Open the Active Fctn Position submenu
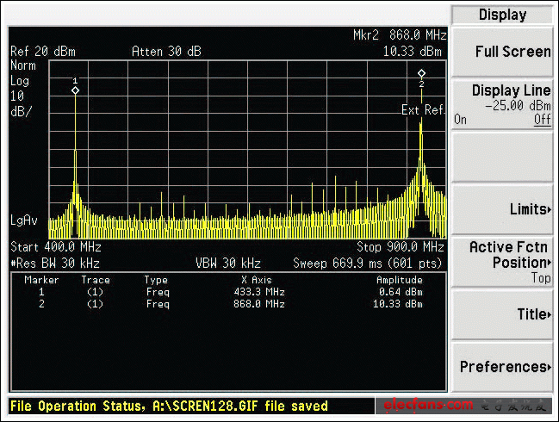Screen dimensions: 559x422 click(x=504, y=261)
